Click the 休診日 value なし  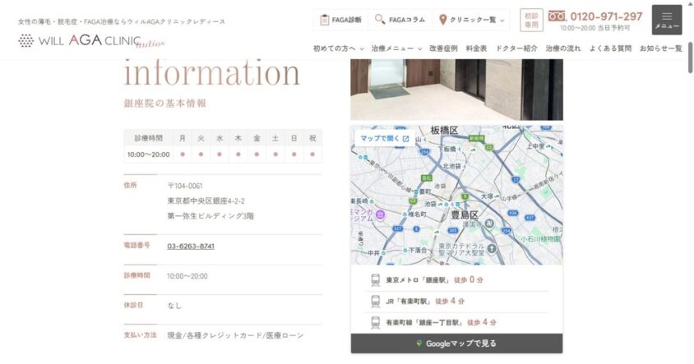tap(174, 306)
